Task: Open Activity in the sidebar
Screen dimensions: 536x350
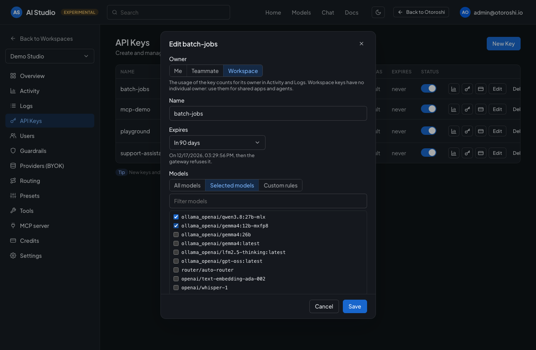Action: point(50,91)
